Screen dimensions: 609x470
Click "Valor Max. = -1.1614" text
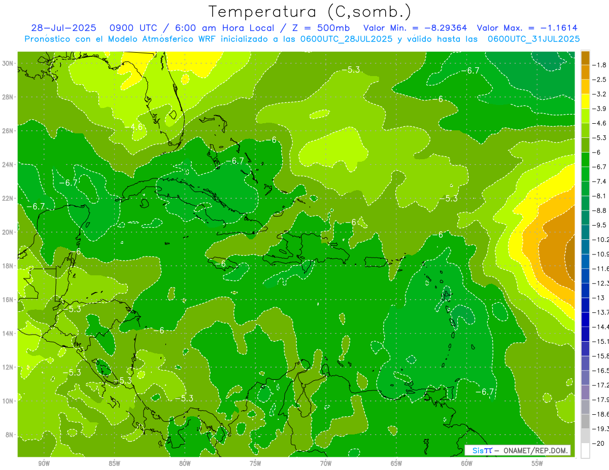(x=527, y=28)
